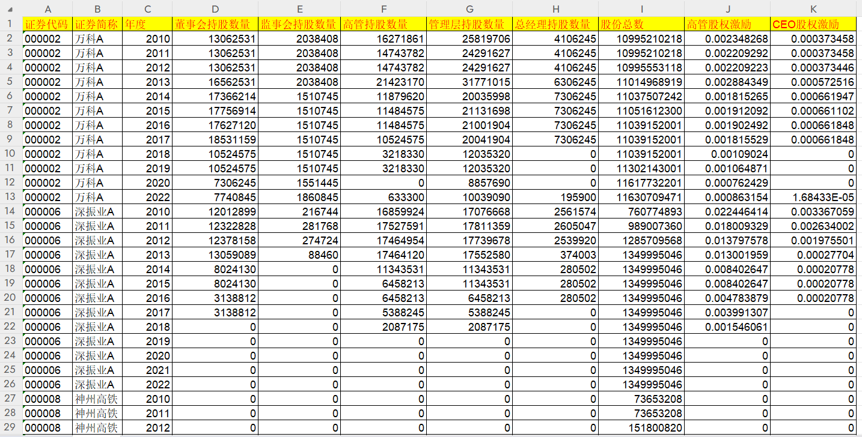Select cell with value 0.000572516
The width and height of the screenshot is (862, 437).
coord(813,82)
